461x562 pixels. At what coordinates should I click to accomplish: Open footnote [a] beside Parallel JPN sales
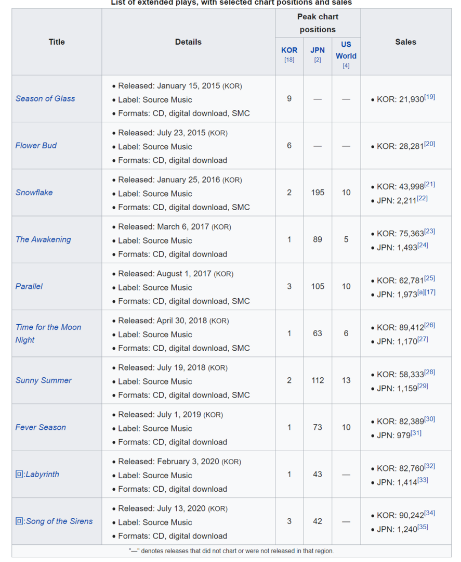[x=421, y=292]
